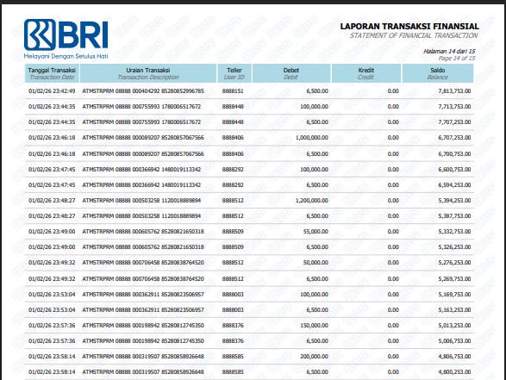Image resolution: width=506 pixels, height=380 pixels.
Task: Click debit 6,500.00 in row with balance 4,800,253.00
Action: [317, 372]
